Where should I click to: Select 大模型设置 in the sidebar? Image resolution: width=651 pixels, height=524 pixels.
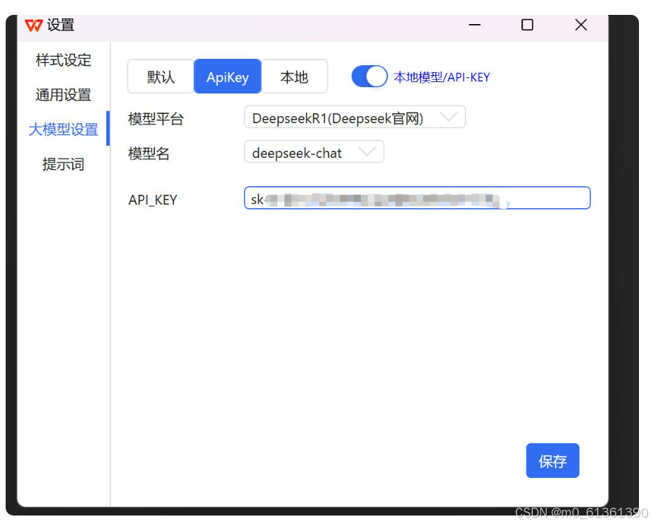tap(64, 130)
